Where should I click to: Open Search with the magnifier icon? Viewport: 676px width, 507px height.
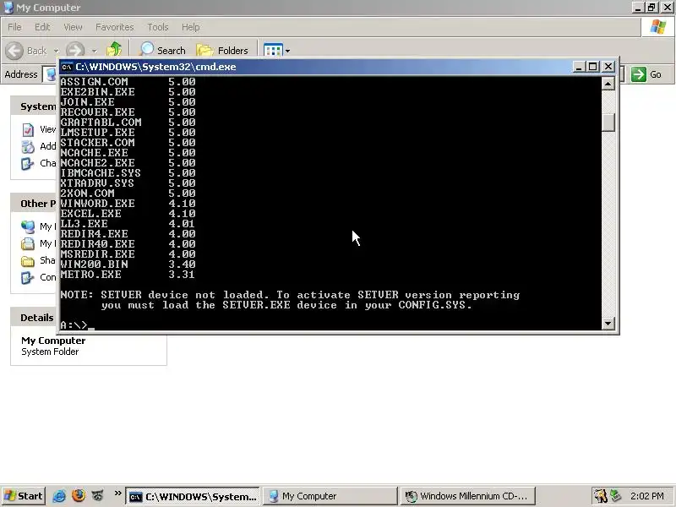[147, 50]
